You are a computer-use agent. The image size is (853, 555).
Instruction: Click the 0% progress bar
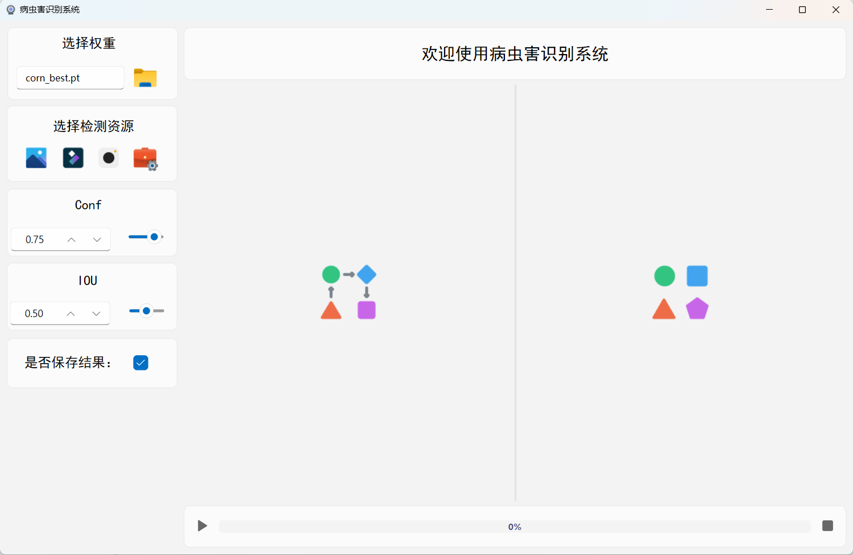pos(515,527)
